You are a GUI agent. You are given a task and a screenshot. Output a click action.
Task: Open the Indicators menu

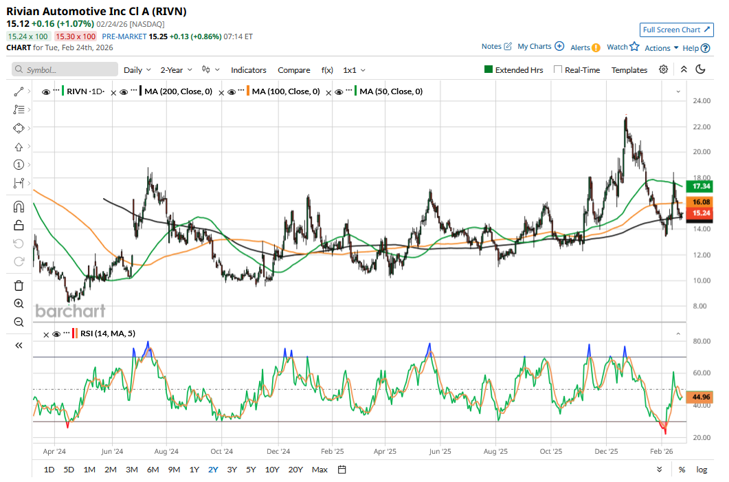(x=248, y=70)
